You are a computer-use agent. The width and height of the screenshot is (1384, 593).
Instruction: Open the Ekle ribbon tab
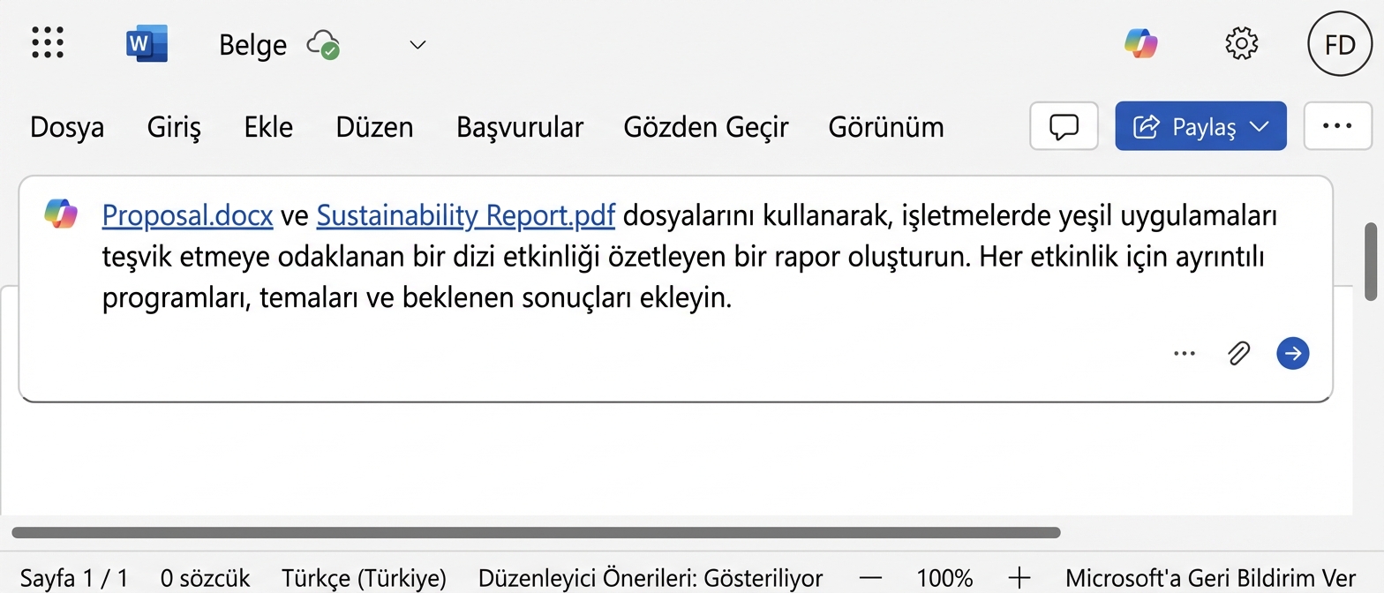tap(268, 127)
